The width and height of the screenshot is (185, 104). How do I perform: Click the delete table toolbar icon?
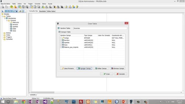(x=27, y=7)
